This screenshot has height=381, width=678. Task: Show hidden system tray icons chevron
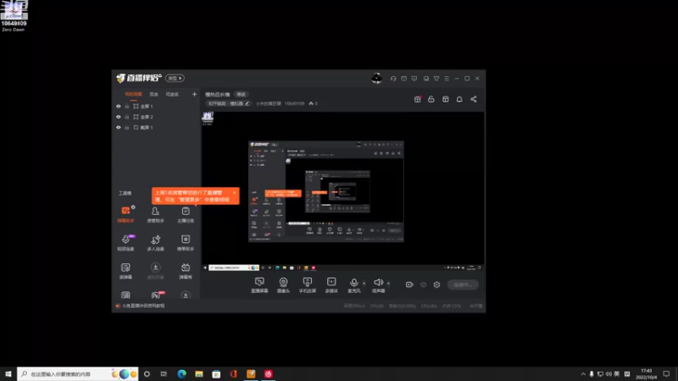coord(583,374)
